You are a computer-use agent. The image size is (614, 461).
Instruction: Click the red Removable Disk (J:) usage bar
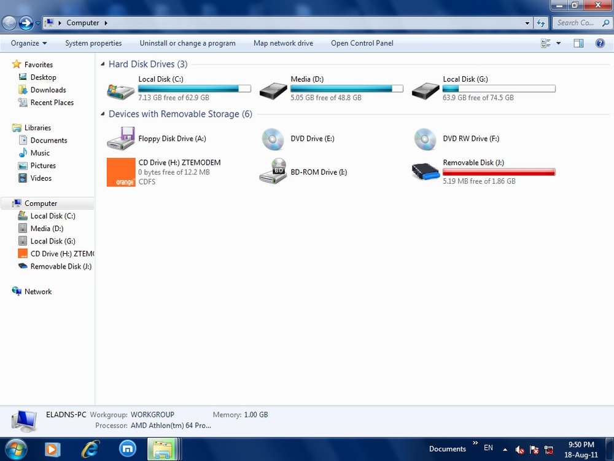(x=499, y=171)
